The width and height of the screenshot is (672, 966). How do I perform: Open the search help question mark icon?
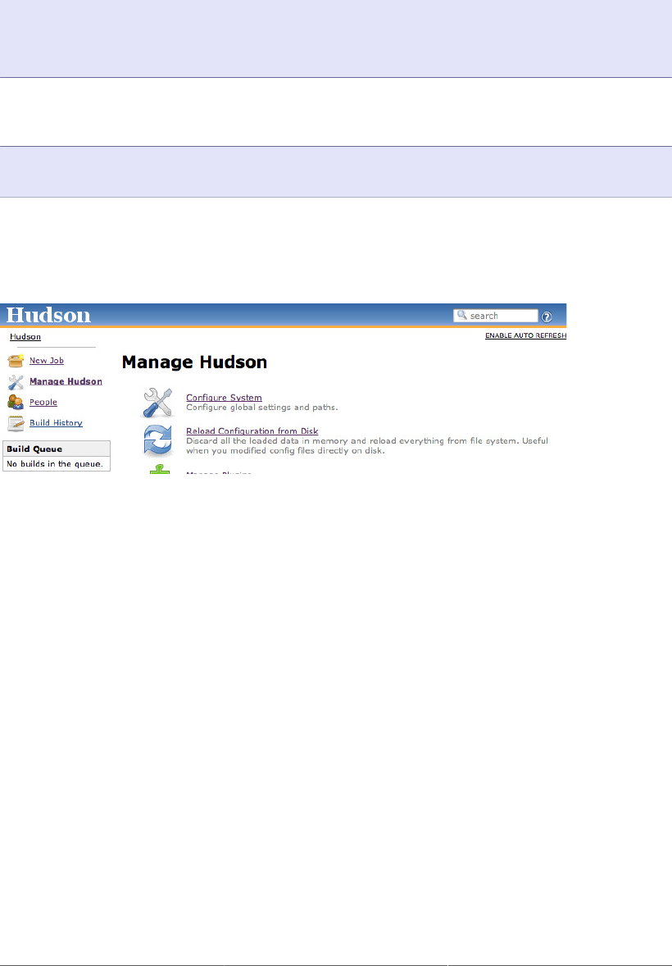point(547,317)
